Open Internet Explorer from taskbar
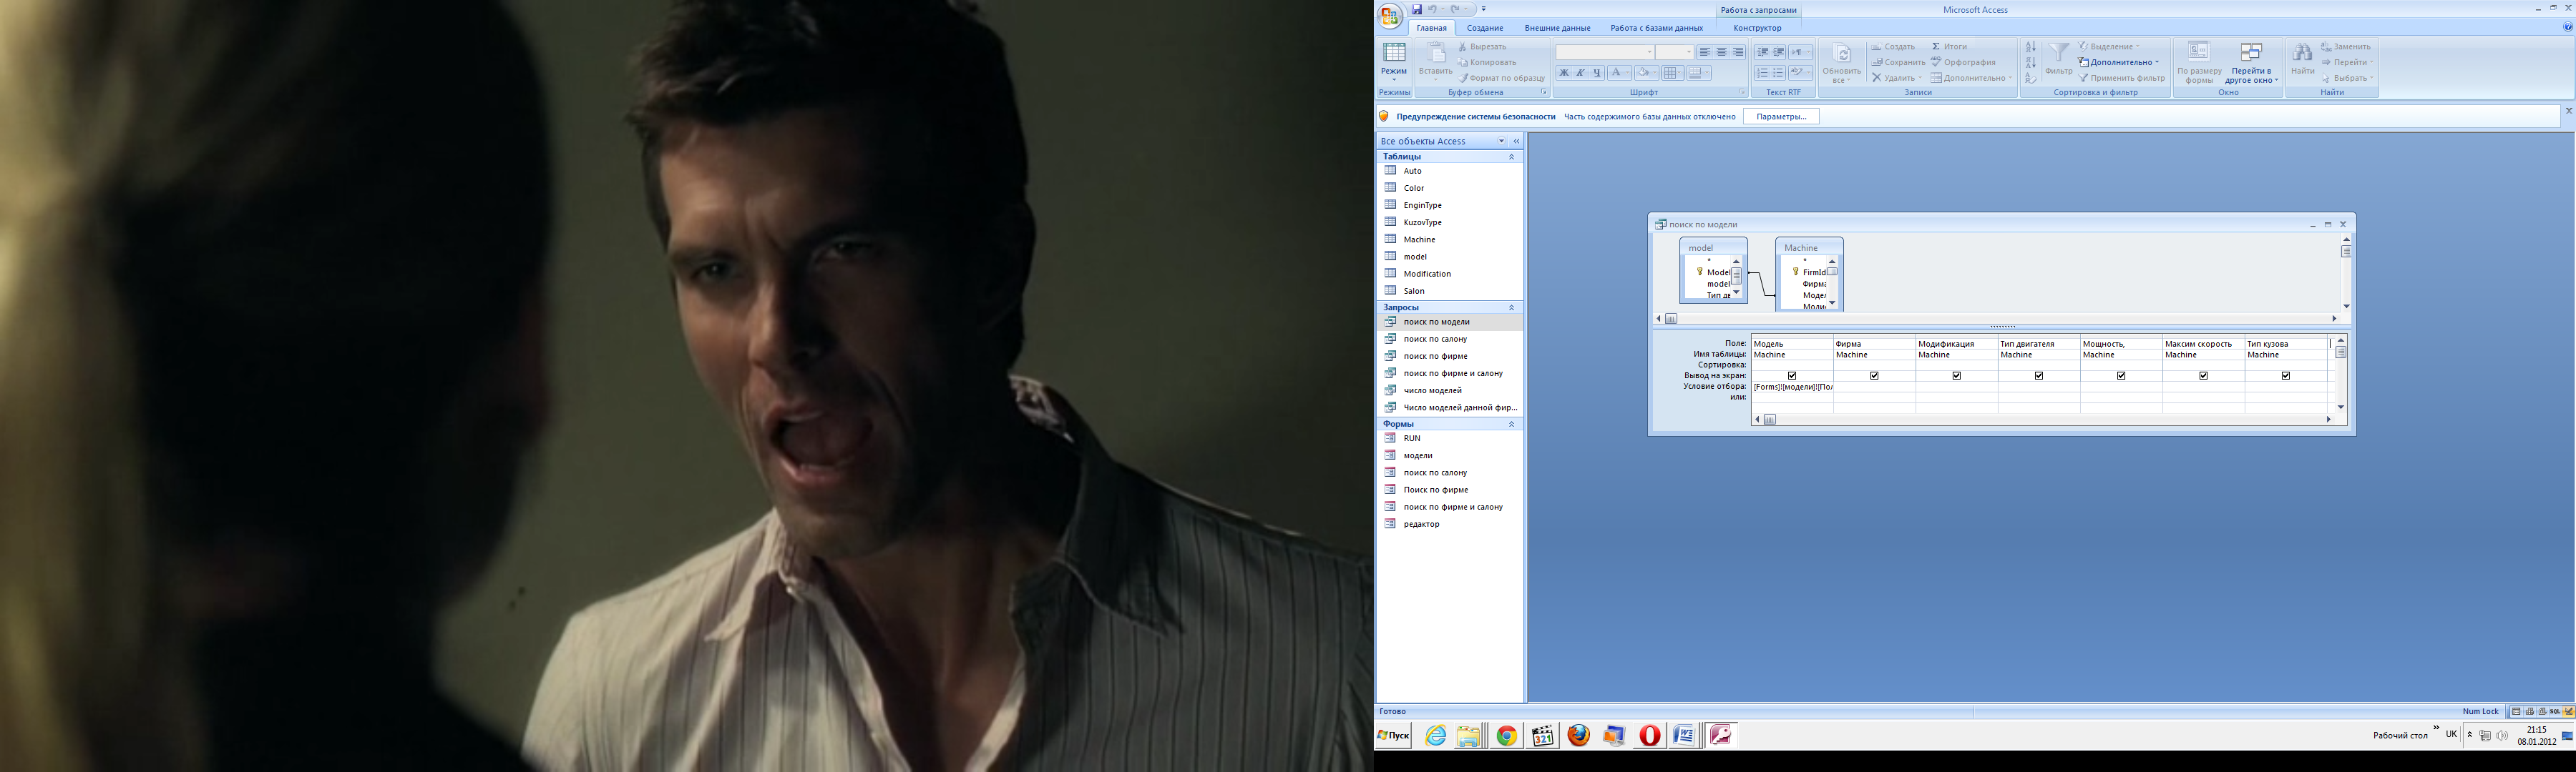The width and height of the screenshot is (2576, 772). point(1436,736)
